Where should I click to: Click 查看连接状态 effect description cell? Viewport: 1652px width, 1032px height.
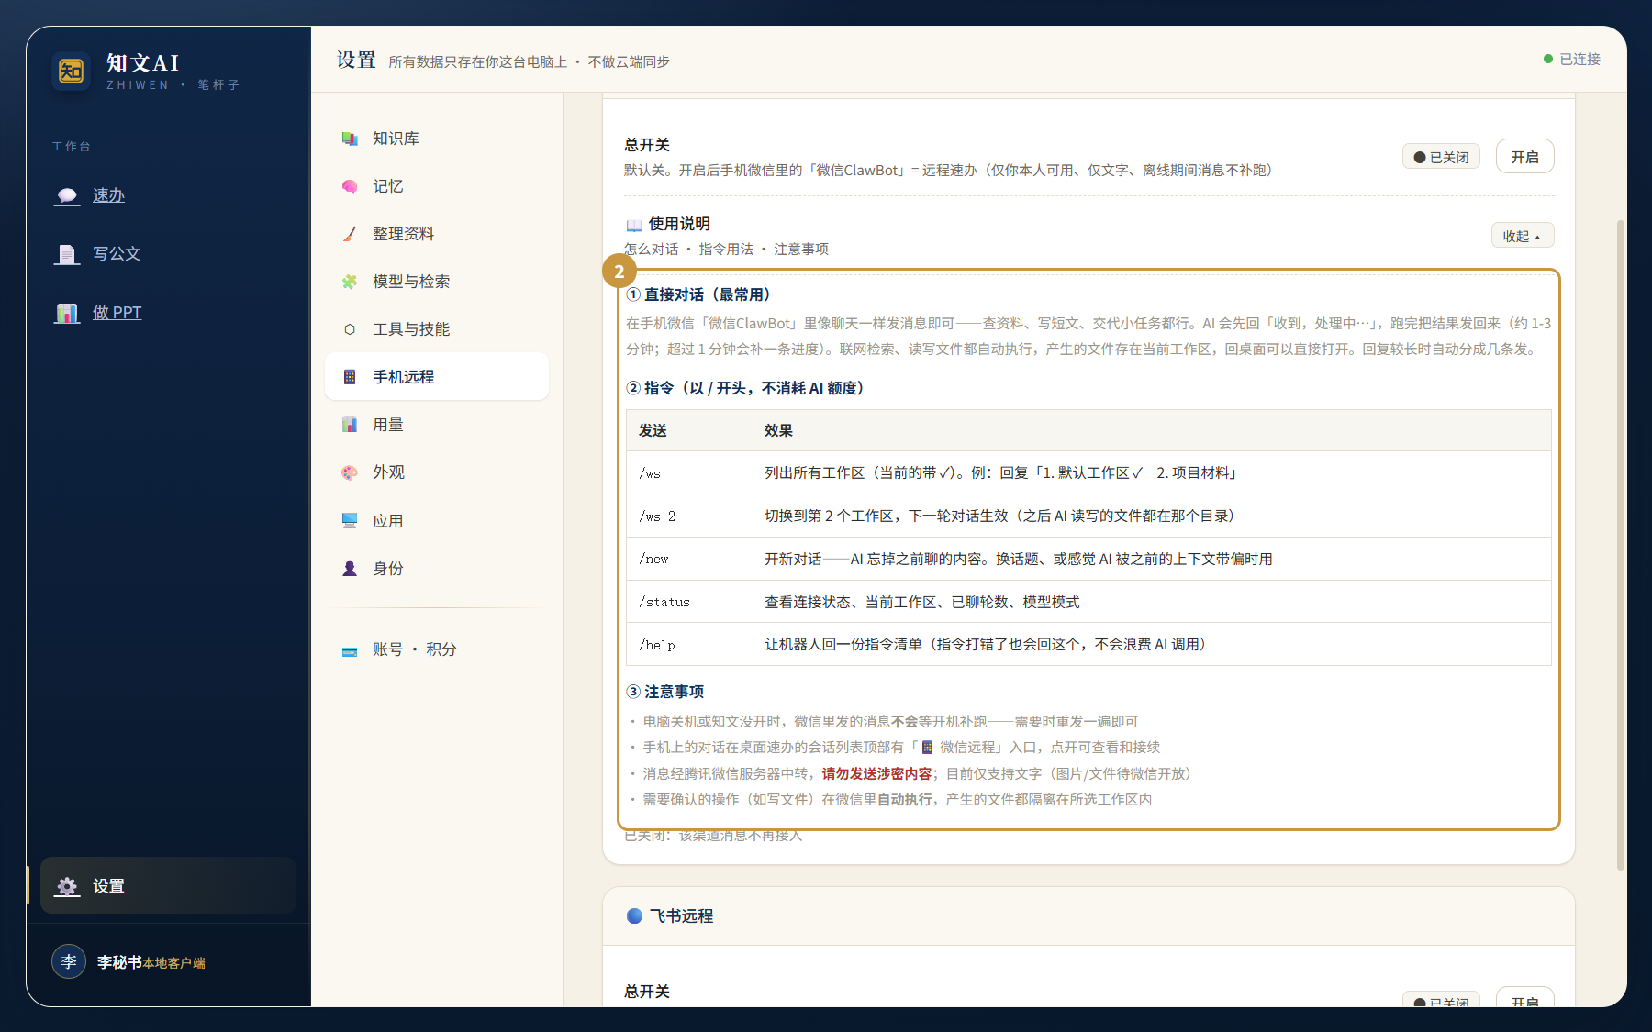pyautogui.click(x=1152, y=602)
